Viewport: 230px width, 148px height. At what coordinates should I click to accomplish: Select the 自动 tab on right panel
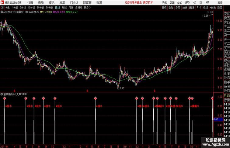coord(227,96)
